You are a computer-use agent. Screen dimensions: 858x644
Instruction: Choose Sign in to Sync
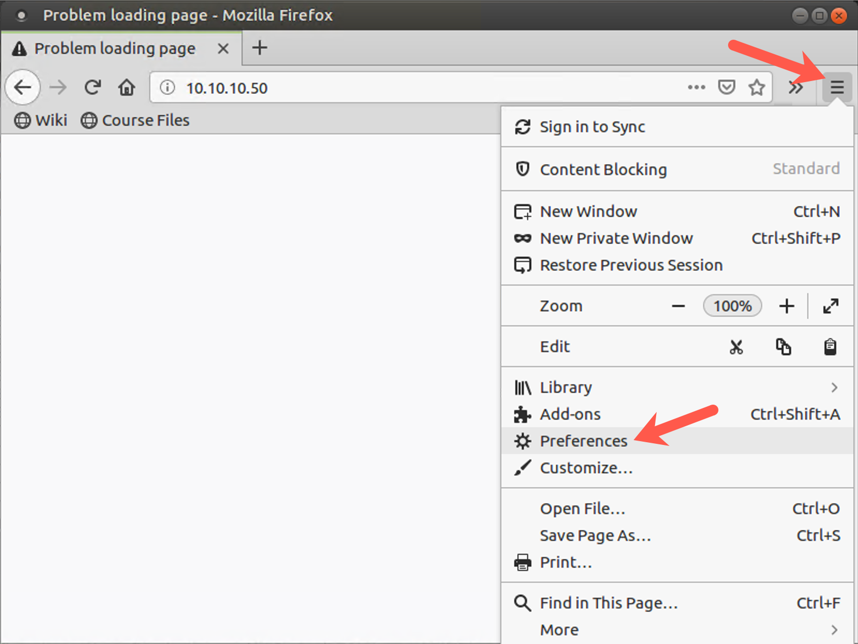coord(677,127)
